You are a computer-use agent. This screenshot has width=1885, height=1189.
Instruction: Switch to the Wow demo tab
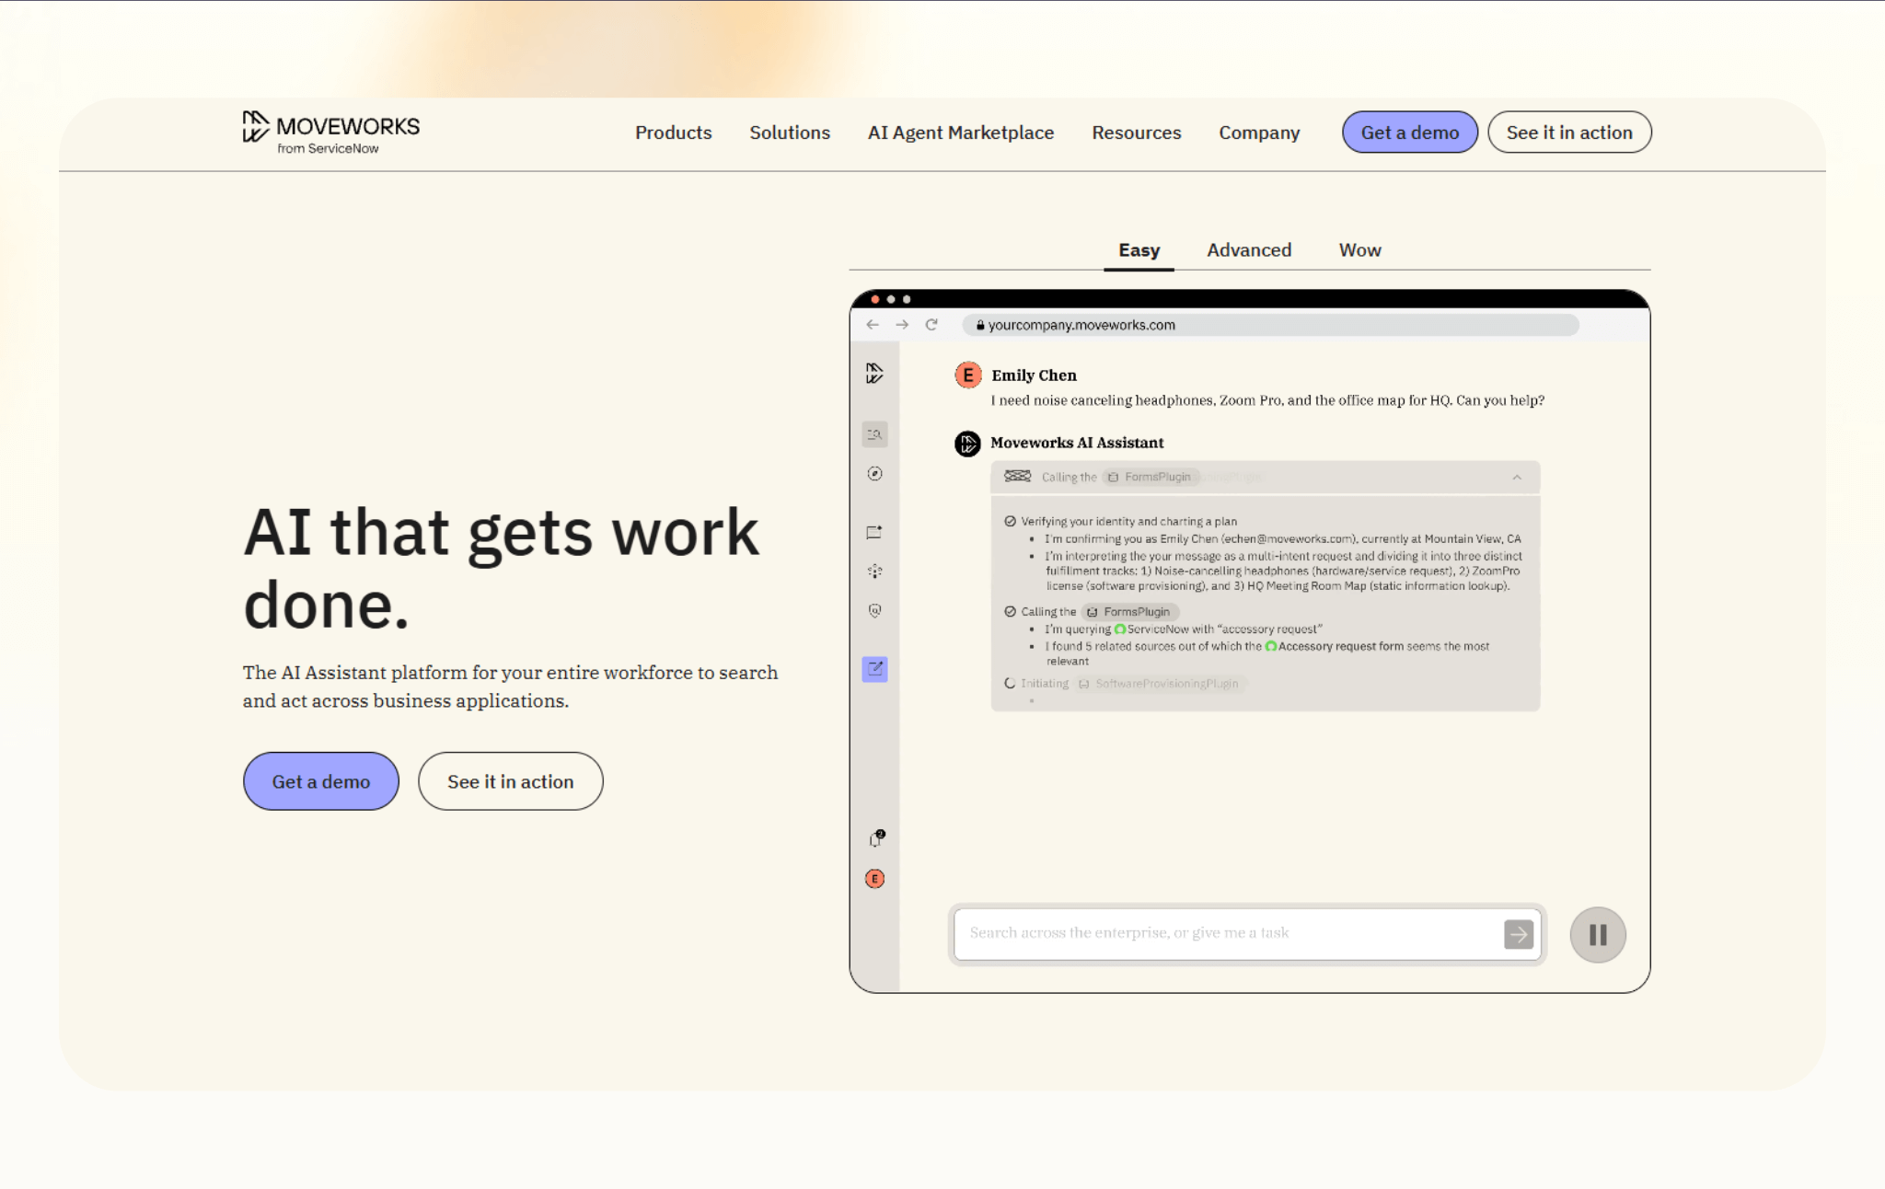[1359, 250]
